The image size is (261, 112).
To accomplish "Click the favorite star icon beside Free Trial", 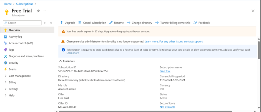I will coord(38,11).
